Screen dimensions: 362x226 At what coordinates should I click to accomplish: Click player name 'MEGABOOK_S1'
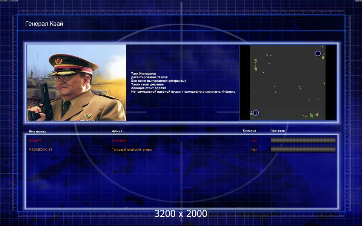point(40,150)
